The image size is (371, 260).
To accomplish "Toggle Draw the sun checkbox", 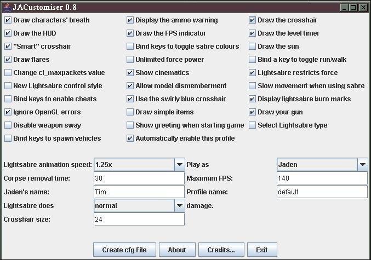I will pyautogui.click(x=252, y=47).
